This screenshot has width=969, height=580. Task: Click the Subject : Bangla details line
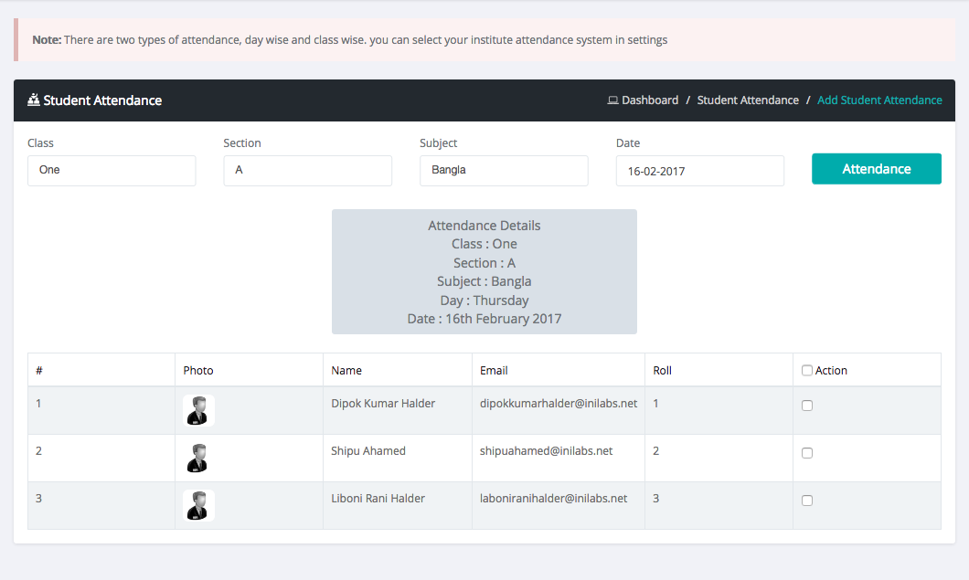484,281
